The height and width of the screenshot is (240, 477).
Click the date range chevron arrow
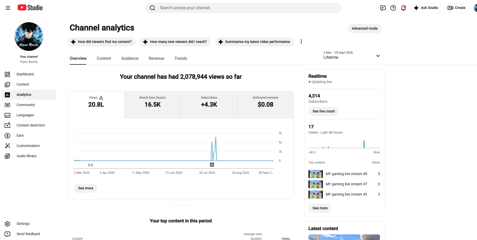click(378, 56)
